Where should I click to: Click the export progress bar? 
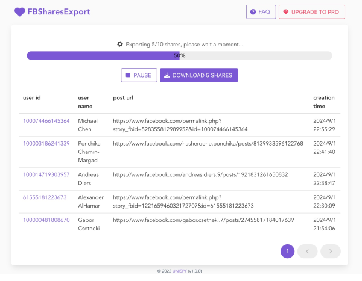179,55
